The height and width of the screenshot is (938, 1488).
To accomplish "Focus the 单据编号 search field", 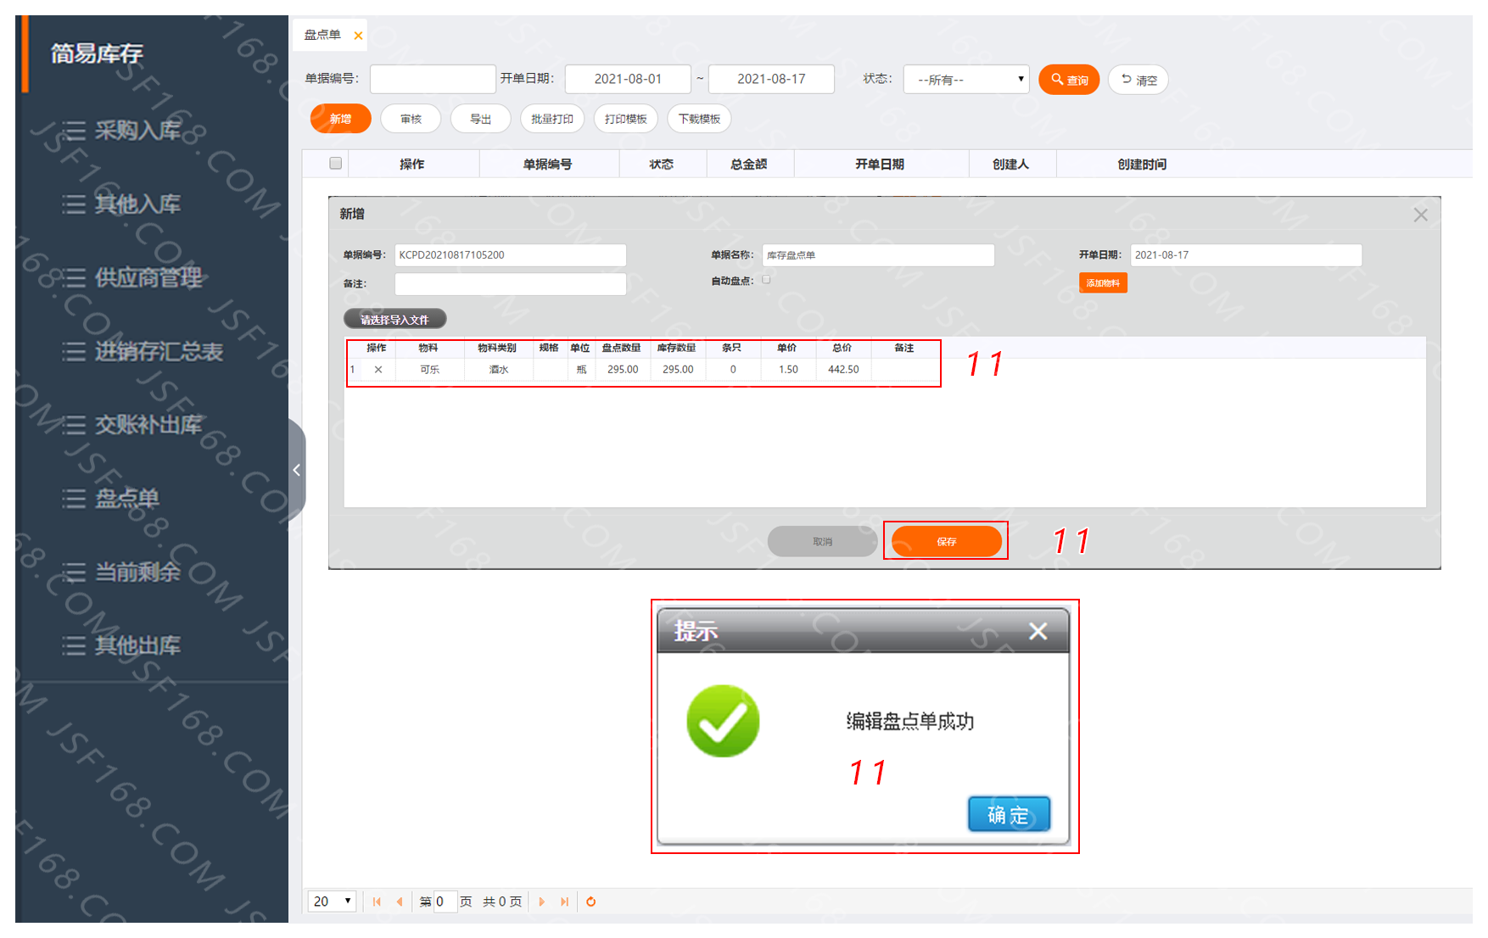I will (x=433, y=79).
